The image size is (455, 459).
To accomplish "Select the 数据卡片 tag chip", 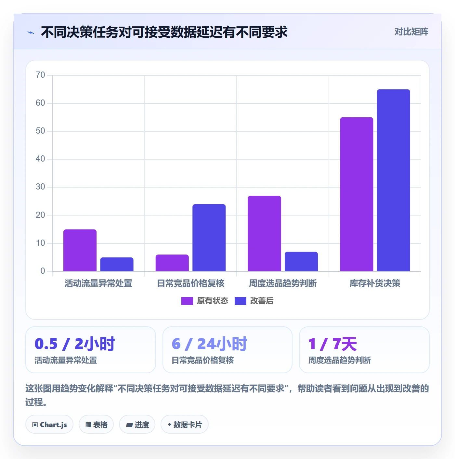I will pos(185,425).
